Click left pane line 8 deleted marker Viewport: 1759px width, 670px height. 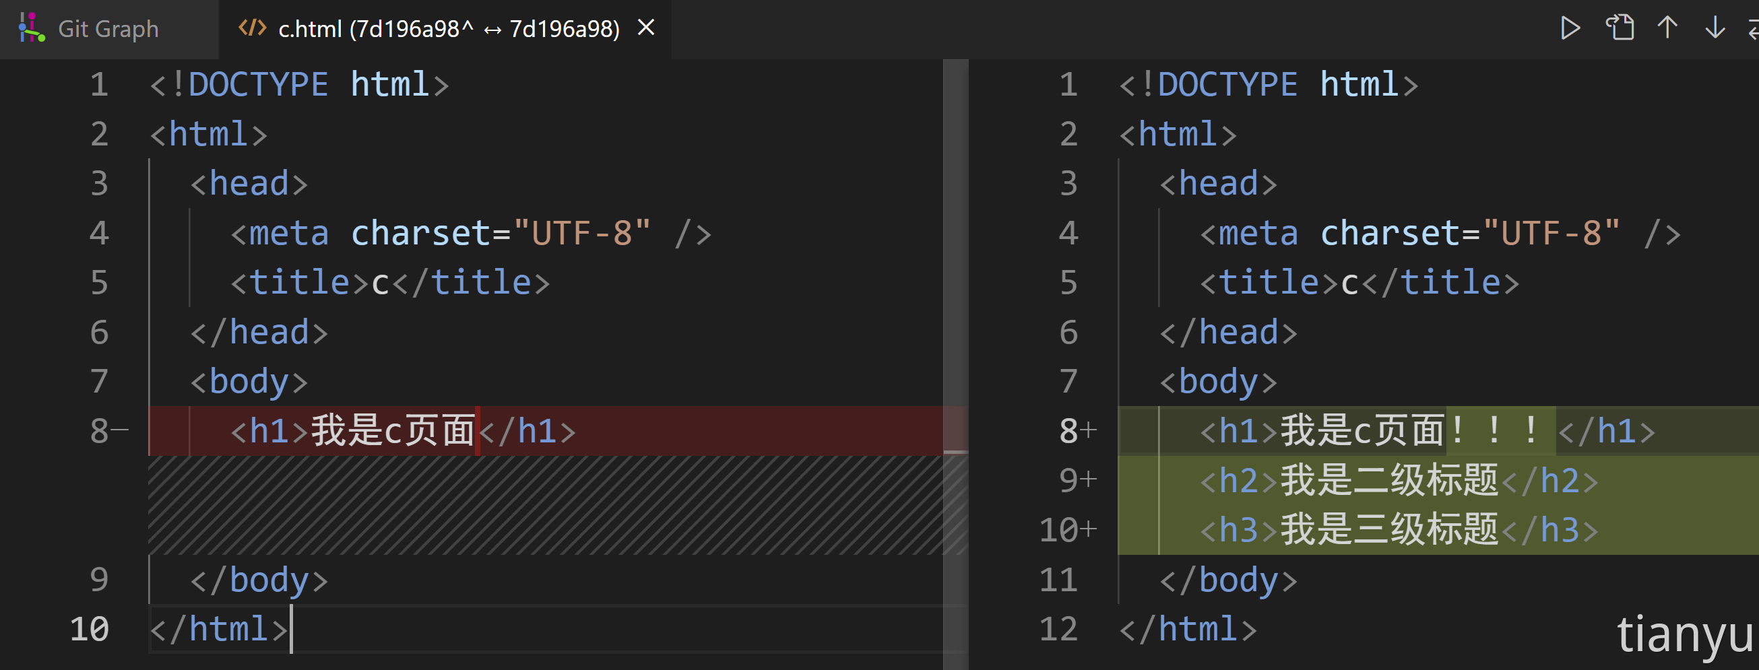point(120,430)
